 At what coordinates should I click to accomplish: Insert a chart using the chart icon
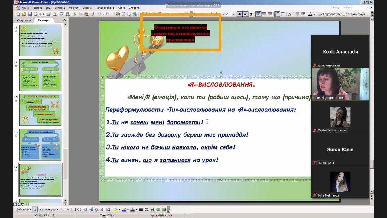tap(118, 14)
